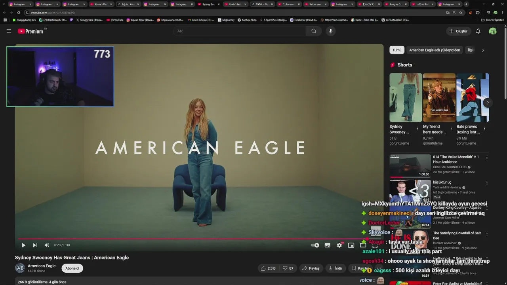Viewport: 507px width, 285px height.
Task: Open player settings gear
Action: click(339, 245)
